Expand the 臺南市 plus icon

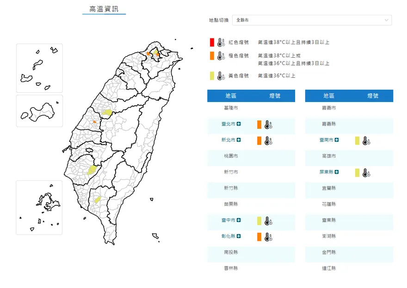click(337, 140)
